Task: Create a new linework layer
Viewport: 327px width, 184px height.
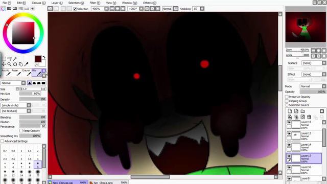Action: 296,111
